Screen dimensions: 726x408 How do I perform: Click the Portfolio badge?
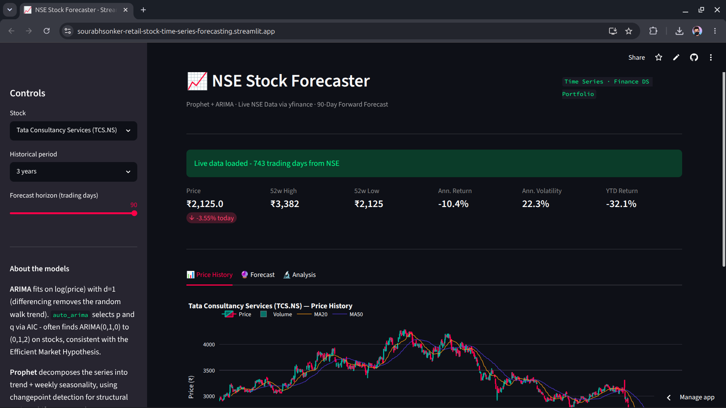[x=578, y=94]
